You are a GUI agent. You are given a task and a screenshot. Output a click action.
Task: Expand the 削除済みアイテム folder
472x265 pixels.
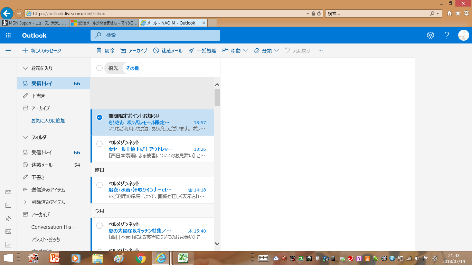[25, 202]
